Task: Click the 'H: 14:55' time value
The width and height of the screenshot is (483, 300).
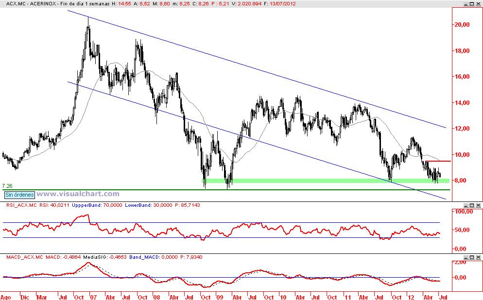Action: click(x=121, y=4)
